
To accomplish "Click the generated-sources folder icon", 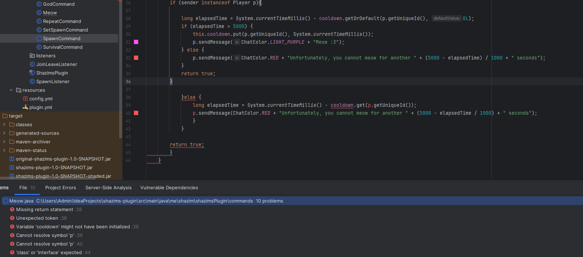I will [12, 133].
